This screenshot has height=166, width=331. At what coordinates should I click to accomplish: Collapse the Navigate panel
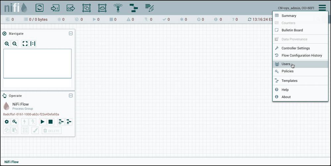71,33
